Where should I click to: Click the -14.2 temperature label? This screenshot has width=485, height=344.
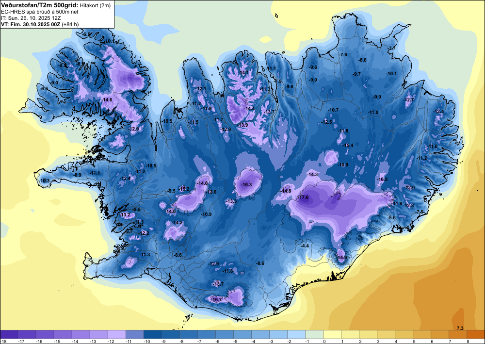pos(177,223)
